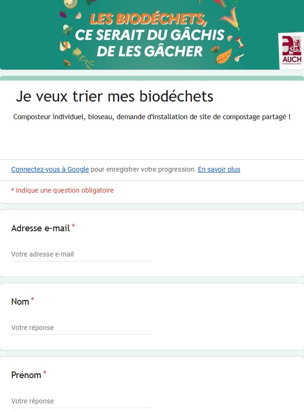Click the AUCH city logo
Viewport: 304px width, 412px height.
tap(291, 50)
